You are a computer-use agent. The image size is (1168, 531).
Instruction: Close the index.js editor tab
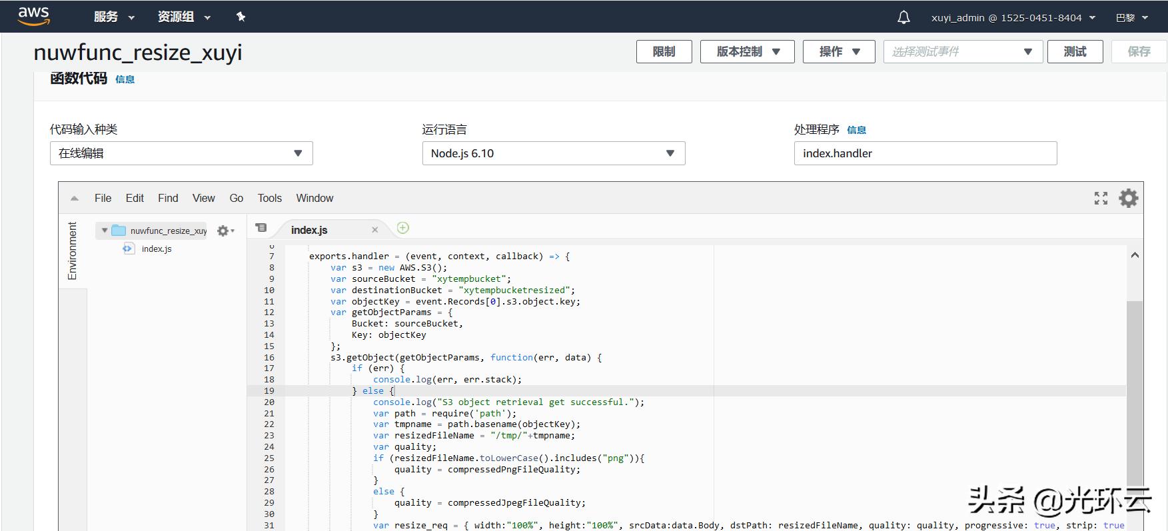[x=374, y=230]
